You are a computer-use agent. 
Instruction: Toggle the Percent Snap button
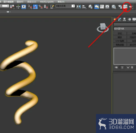41,7
